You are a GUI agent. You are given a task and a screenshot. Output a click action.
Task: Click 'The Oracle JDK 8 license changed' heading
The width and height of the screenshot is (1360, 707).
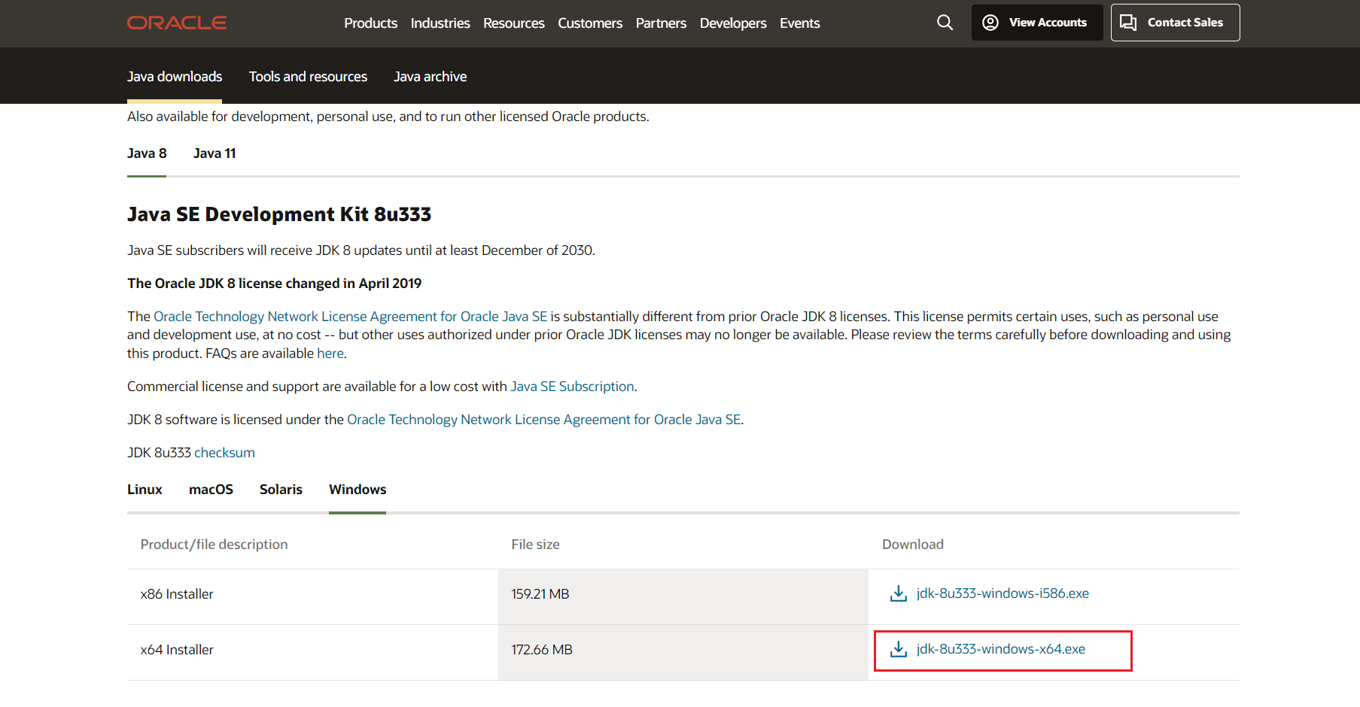274,284
